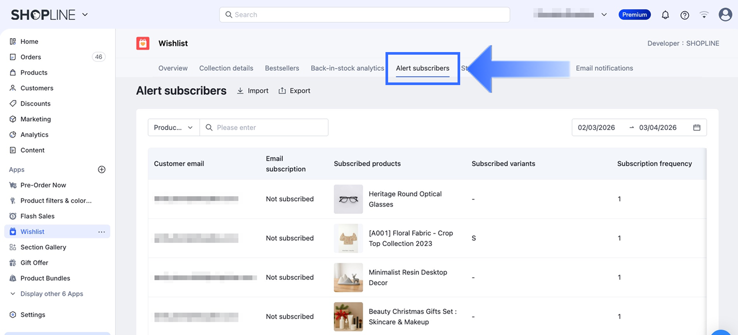Click the Import button
738x335 pixels.
(x=253, y=91)
